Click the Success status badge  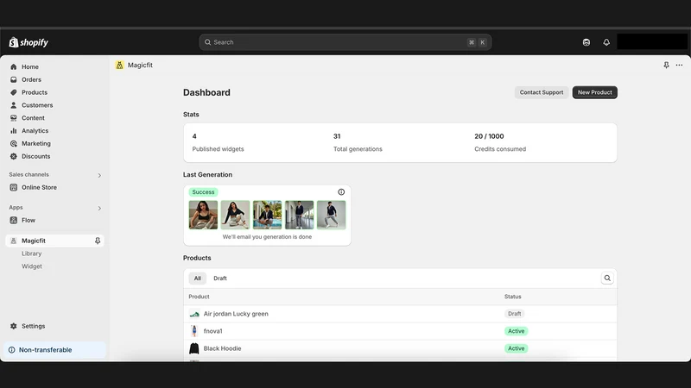pos(203,191)
